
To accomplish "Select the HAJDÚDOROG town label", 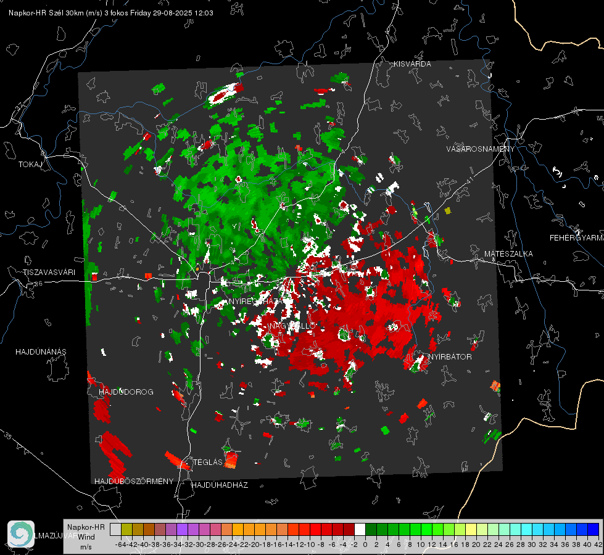I will pyautogui.click(x=126, y=392).
